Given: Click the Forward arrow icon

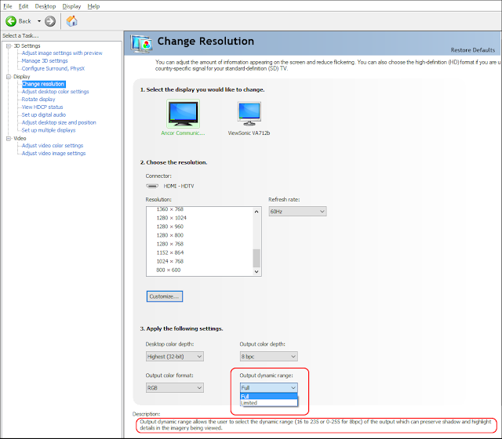Looking at the screenshot, I should pyautogui.click(x=50, y=21).
